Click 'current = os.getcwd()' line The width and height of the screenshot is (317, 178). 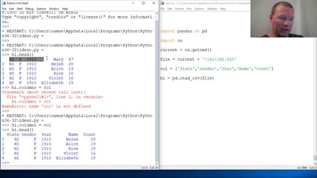[x=186, y=50]
